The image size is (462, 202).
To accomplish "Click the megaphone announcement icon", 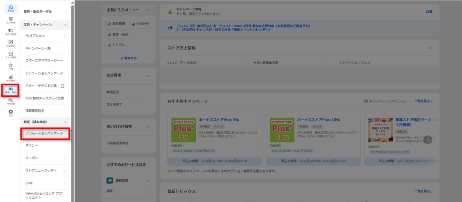I will pyautogui.click(x=170, y=28).
